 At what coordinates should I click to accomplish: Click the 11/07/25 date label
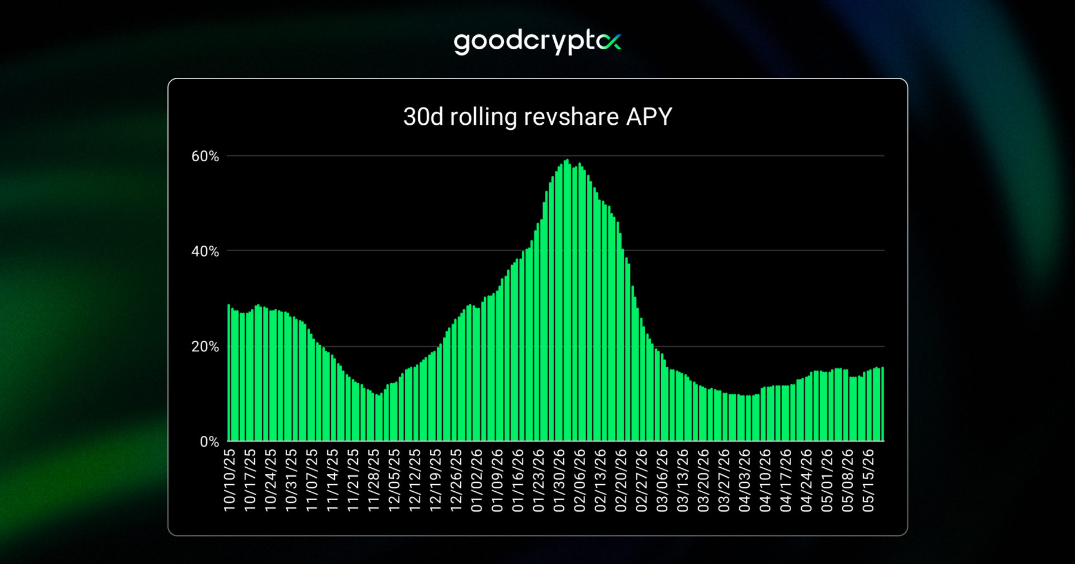[x=312, y=480]
